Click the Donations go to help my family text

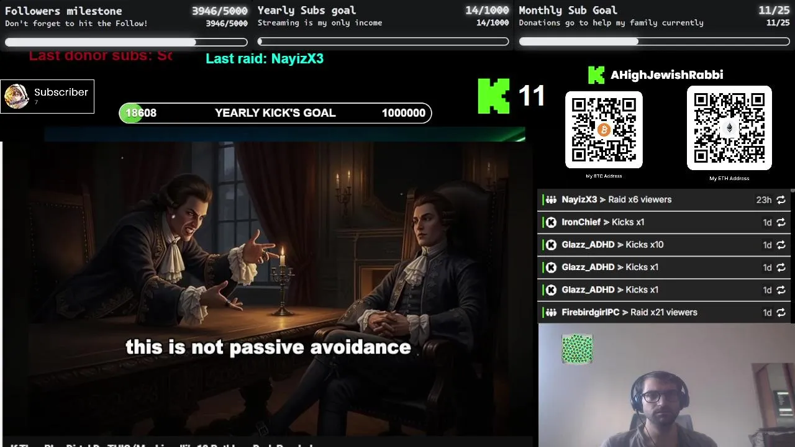pos(611,23)
